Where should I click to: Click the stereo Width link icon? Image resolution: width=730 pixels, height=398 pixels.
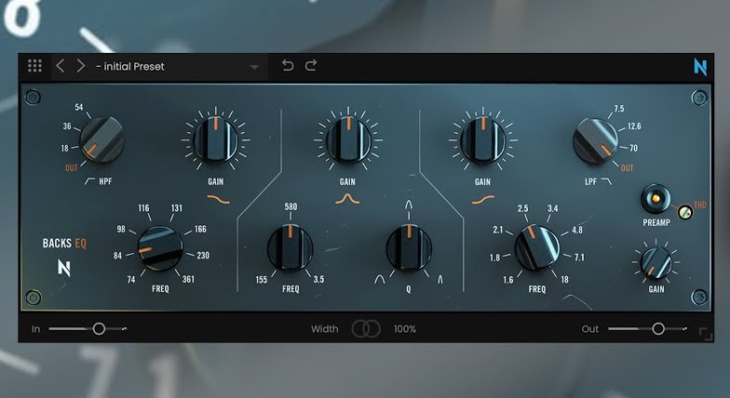pos(365,328)
